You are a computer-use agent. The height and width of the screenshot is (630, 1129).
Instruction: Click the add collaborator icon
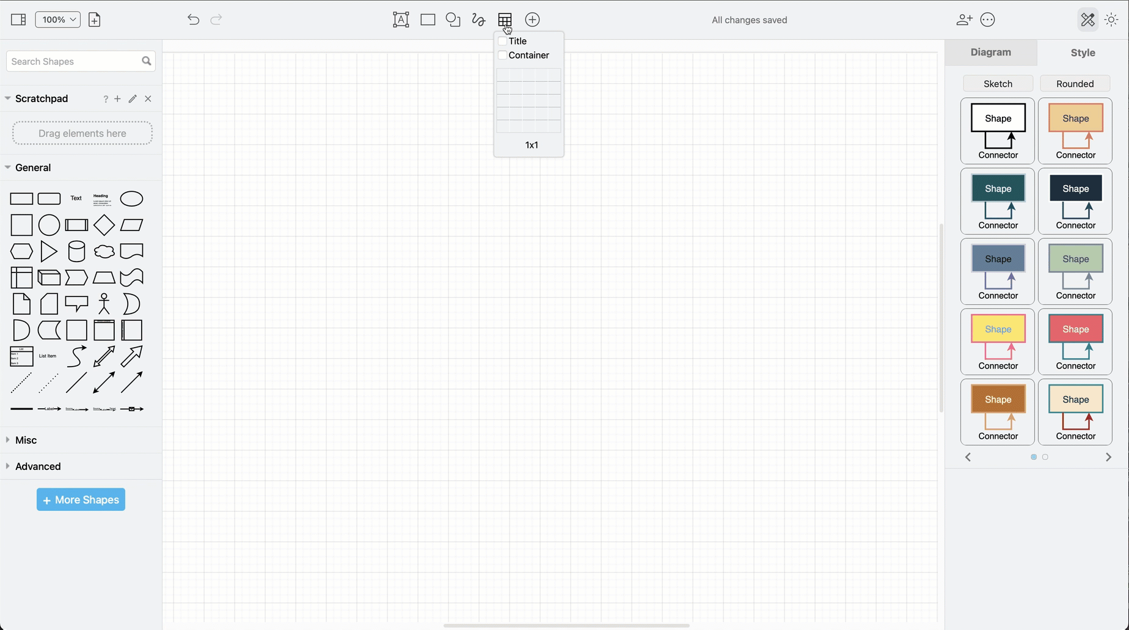(964, 20)
